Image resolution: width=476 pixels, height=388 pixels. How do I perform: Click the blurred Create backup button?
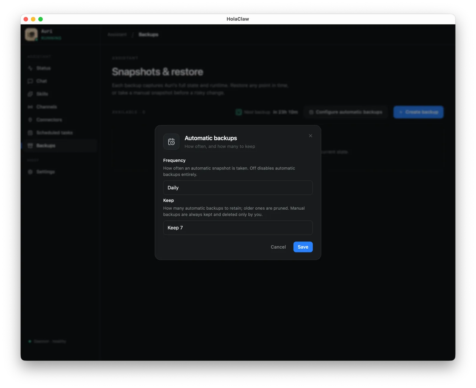click(419, 112)
